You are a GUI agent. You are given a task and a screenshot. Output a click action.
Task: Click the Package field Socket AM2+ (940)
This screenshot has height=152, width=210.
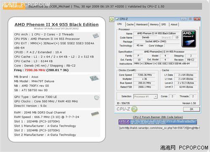pos(156,42)
